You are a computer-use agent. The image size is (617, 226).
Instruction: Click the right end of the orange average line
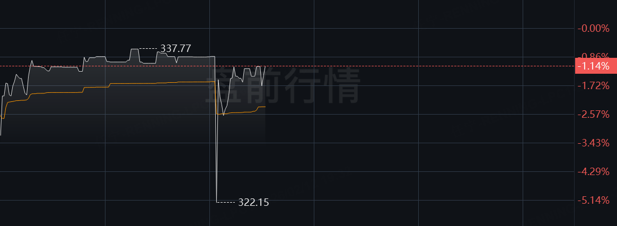(x=265, y=107)
